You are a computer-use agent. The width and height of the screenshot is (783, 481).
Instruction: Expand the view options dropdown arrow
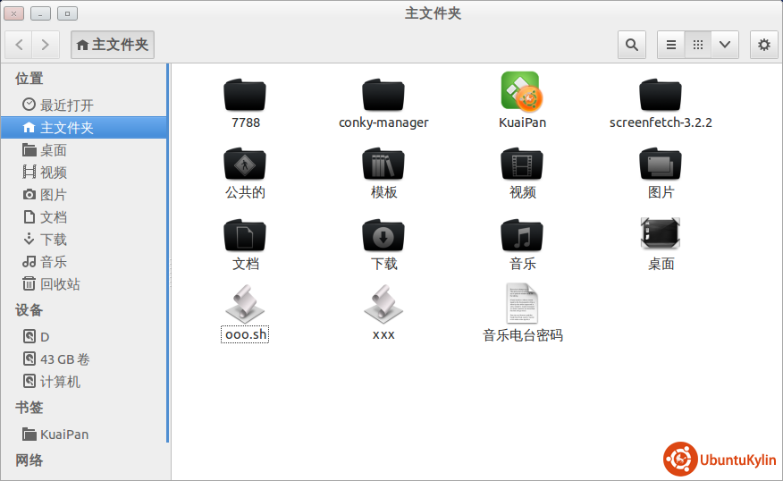[725, 45]
